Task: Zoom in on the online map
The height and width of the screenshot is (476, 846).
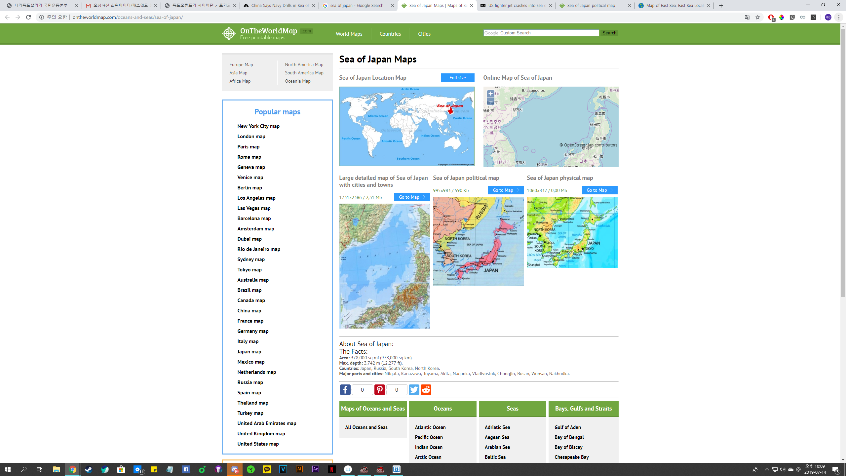Action: pos(490,94)
